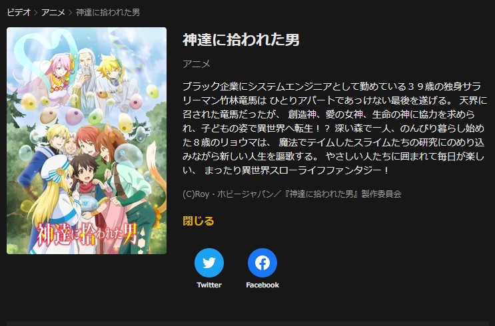The image size is (495, 326).
Task: Open the アニメ breadcrumb category
Action: [x=53, y=13]
